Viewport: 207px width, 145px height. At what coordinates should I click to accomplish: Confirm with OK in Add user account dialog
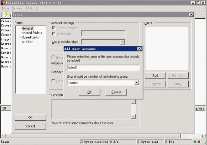90,92
